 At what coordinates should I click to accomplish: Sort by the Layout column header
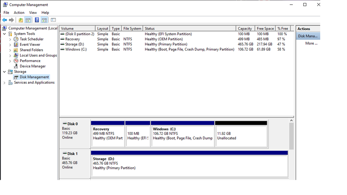coord(102,28)
